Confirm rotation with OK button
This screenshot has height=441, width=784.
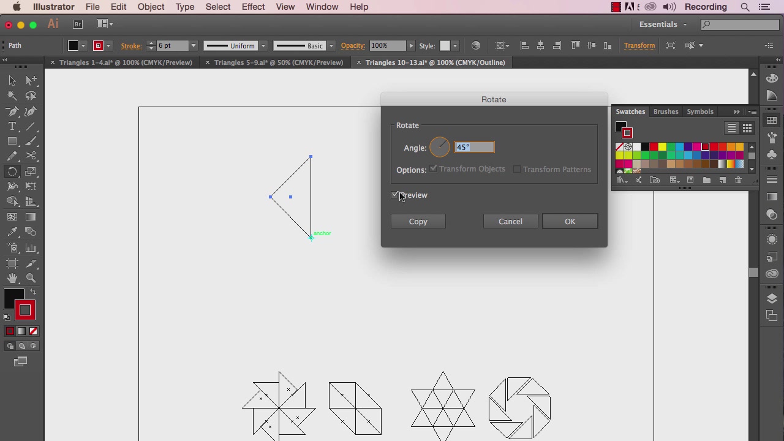coord(570,222)
